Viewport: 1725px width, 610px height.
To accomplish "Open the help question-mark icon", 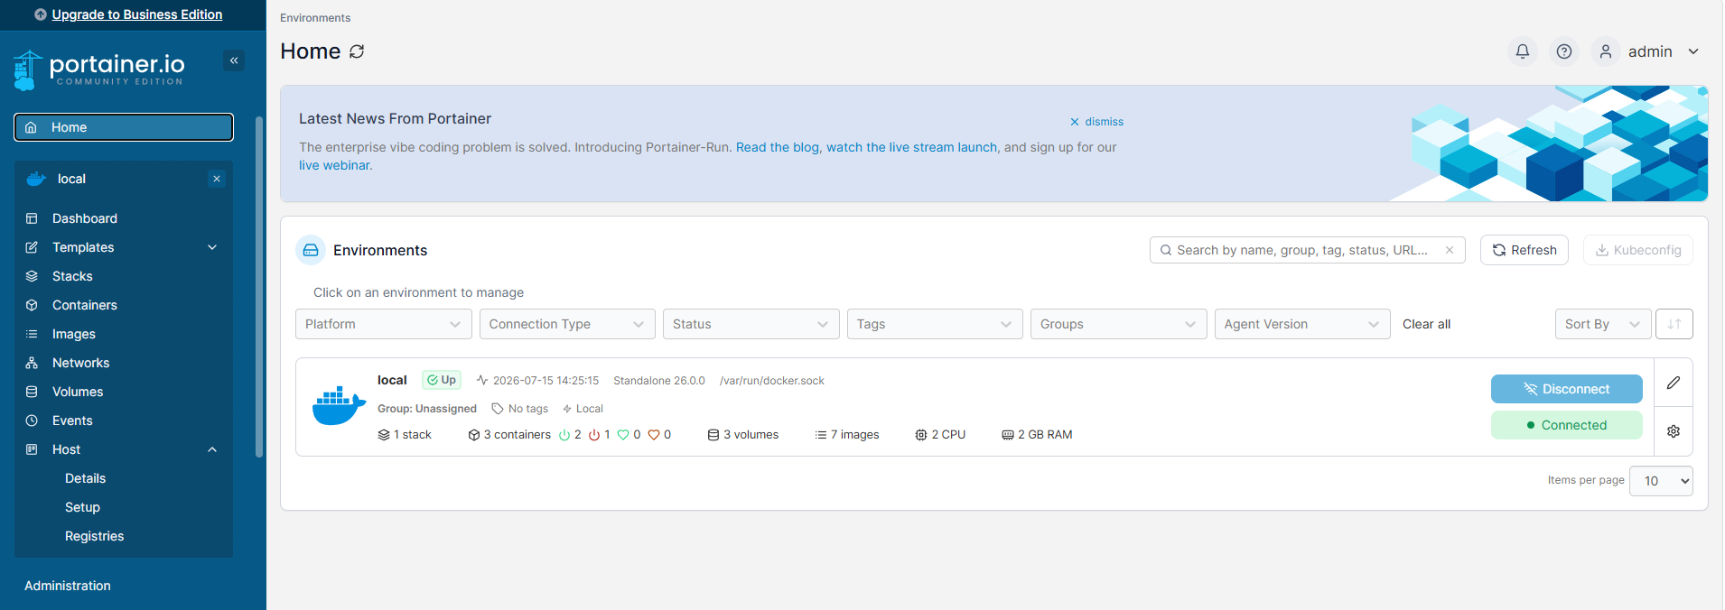I will 1564,51.
